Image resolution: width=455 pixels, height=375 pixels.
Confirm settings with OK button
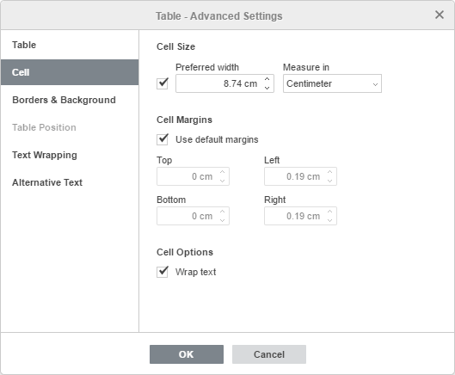click(187, 354)
